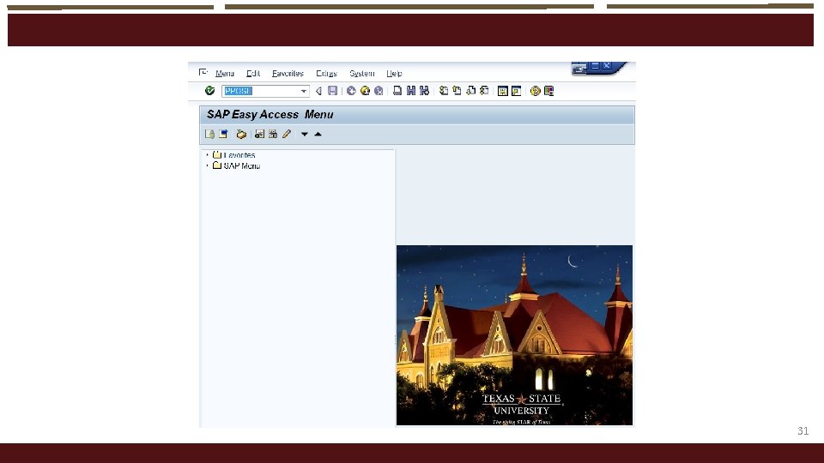This screenshot has width=824, height=463.
Task: Click the window system menu icon left of Menu
Action: (x=203, y=72)
